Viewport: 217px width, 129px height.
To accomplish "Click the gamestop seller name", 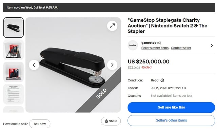I will click(x=149, y=43).
